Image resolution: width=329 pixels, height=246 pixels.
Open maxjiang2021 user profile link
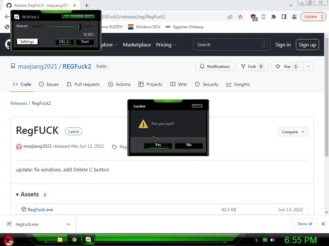click(x=38, y=66)
